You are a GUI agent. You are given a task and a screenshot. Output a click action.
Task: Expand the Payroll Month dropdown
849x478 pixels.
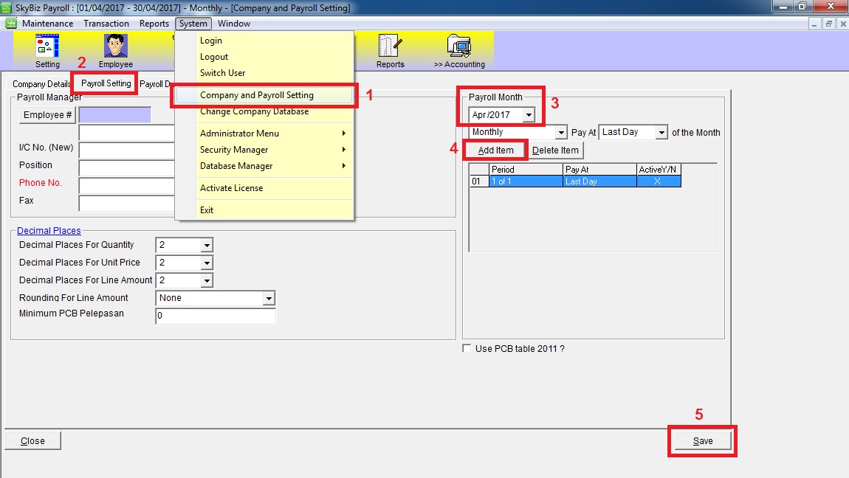529,115
